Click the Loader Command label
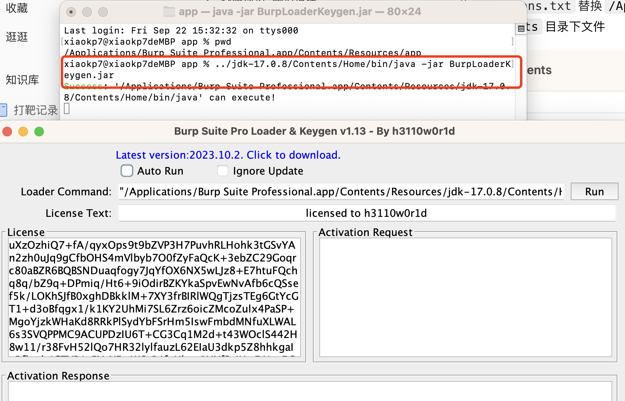This screenshot has width=625, height=401. click(x=66, y=192)
